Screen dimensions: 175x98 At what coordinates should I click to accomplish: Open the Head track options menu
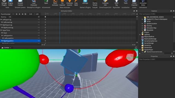point(39,33)
